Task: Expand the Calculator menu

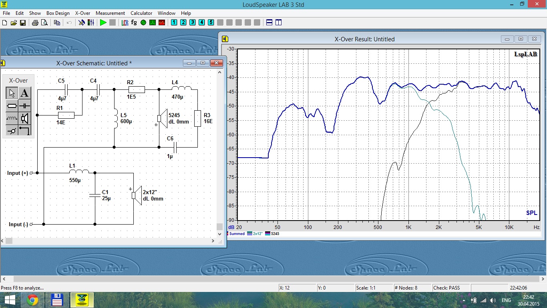Action: 141,13
